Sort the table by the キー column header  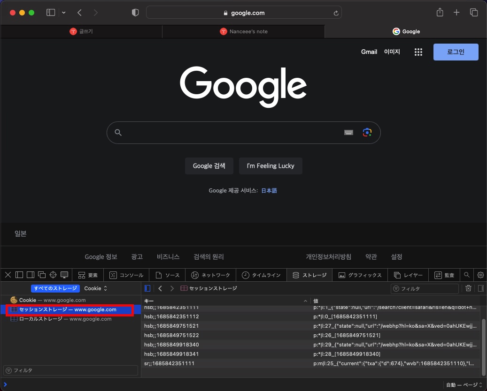(x=226, y=301)
